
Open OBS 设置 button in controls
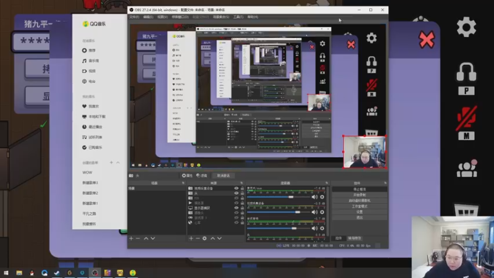coord(359,212)
